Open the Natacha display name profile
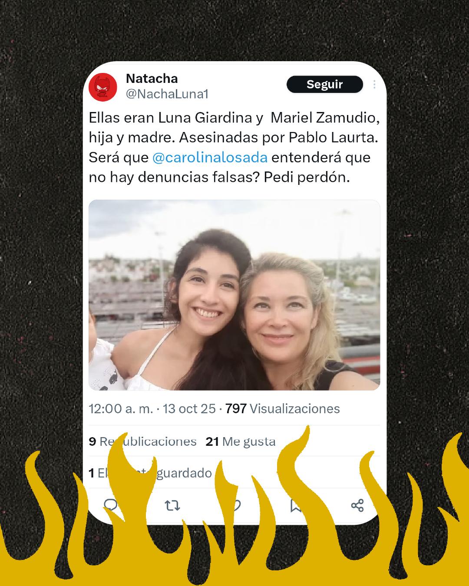This screenshot has height=586, width=469. (152, 79)
